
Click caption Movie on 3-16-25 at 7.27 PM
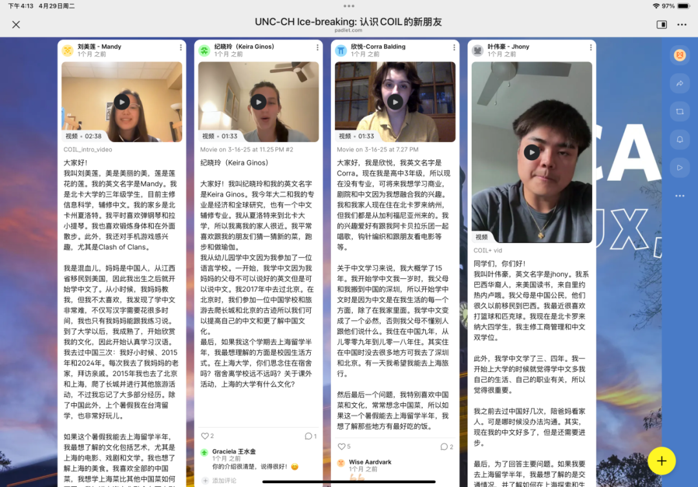[377, 149]
